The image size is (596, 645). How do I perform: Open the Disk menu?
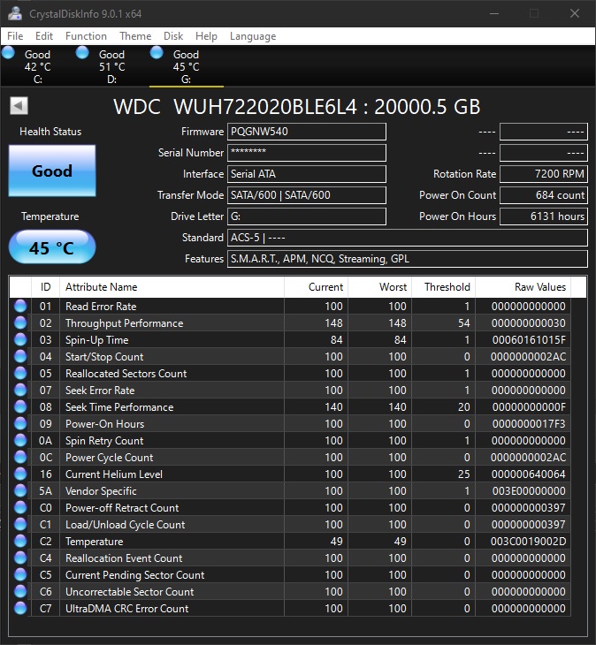click(173, 36)
